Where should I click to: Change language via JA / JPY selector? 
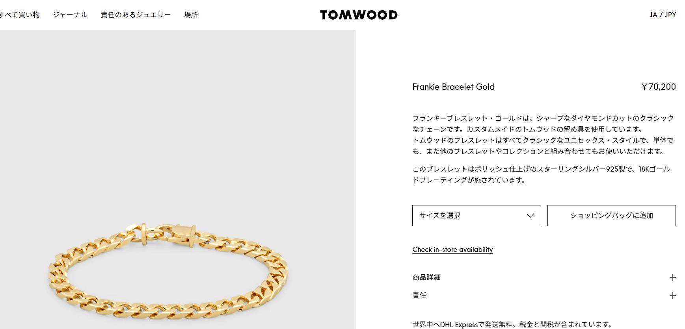click(x=663, y=15)
